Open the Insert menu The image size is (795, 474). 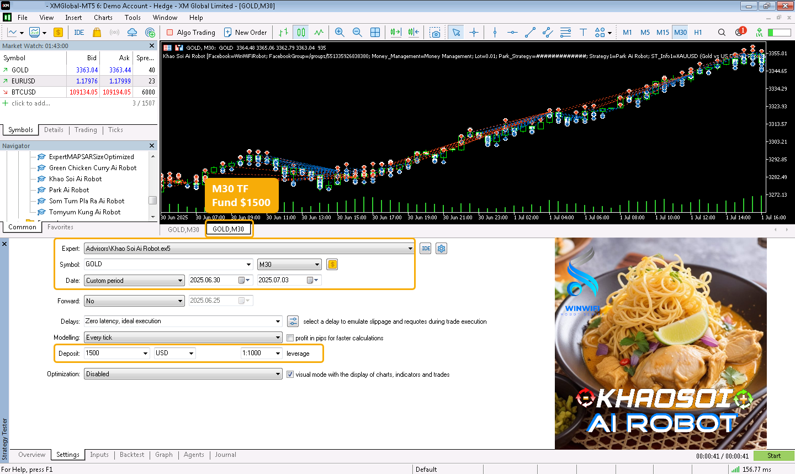(73, 18)
